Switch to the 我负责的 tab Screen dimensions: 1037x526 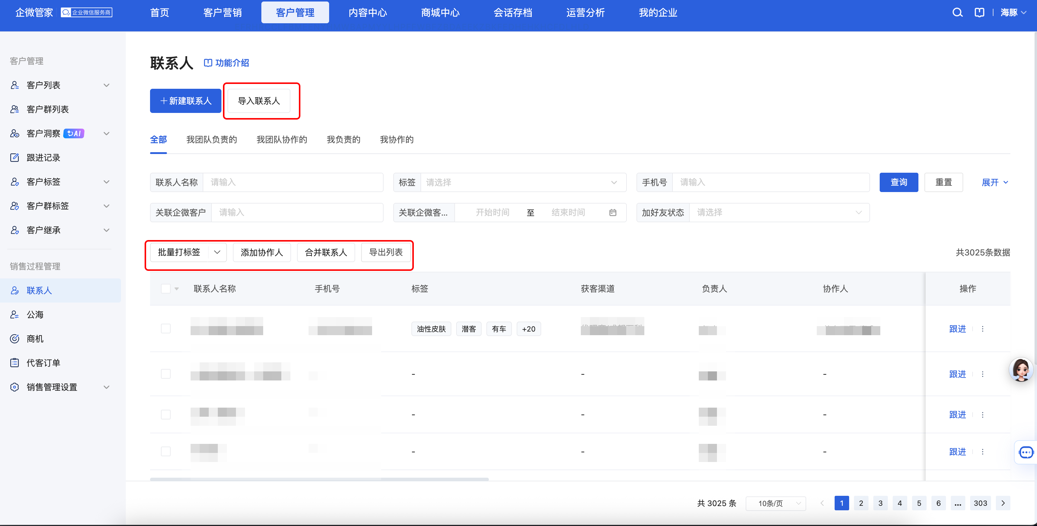click(343, 140)
